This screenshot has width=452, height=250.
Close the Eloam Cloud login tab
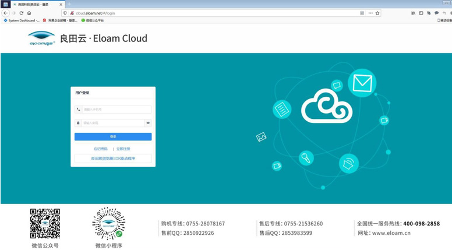coord(61,5)
